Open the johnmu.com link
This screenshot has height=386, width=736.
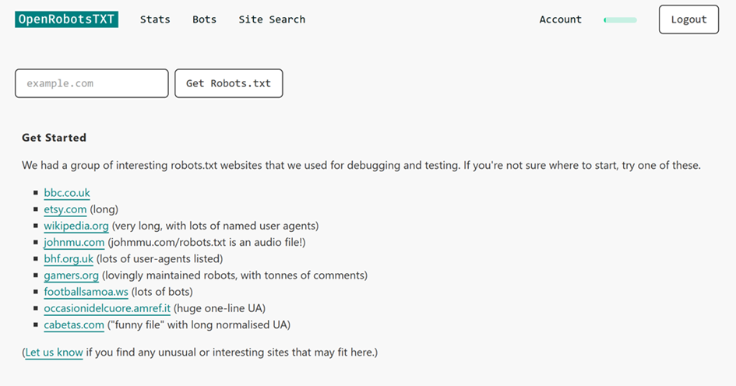pyautogui.click(x=74, y=243)
